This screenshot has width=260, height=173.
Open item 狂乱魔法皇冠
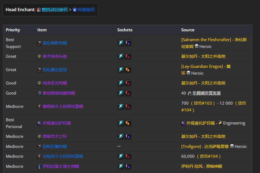(55, 70)
